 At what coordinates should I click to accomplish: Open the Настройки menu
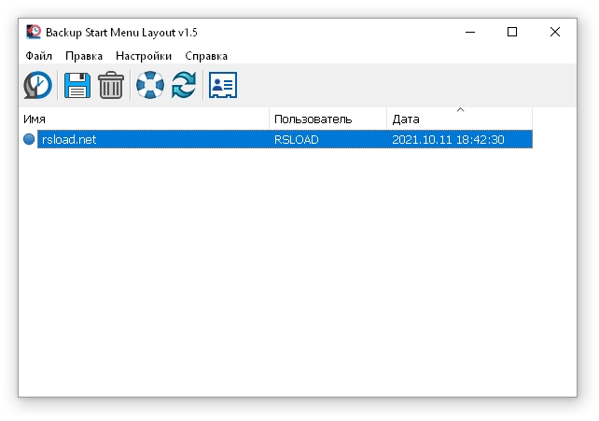[x=144, y=56]
